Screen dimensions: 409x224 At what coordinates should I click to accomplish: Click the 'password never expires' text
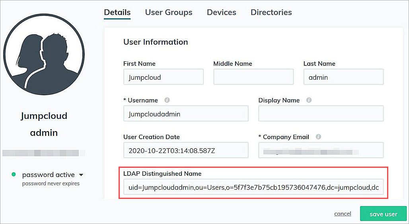pos(51,183)
